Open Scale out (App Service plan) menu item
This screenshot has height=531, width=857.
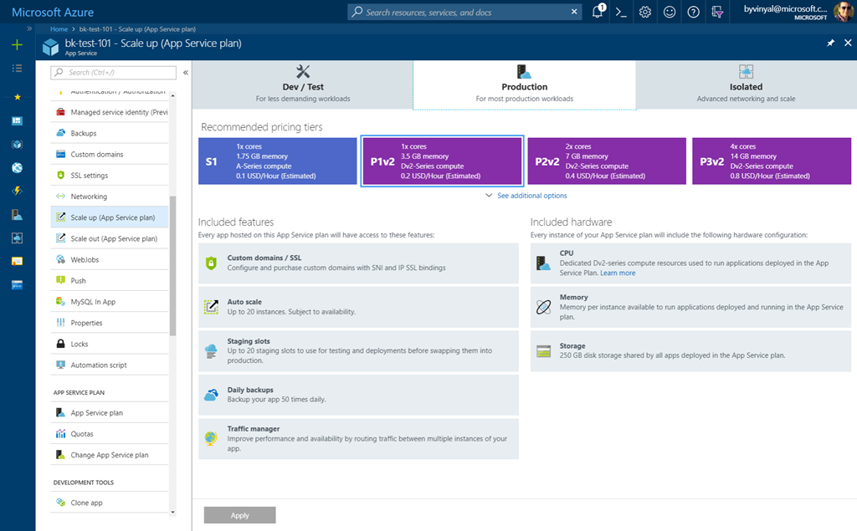click(x=114, y=238)
